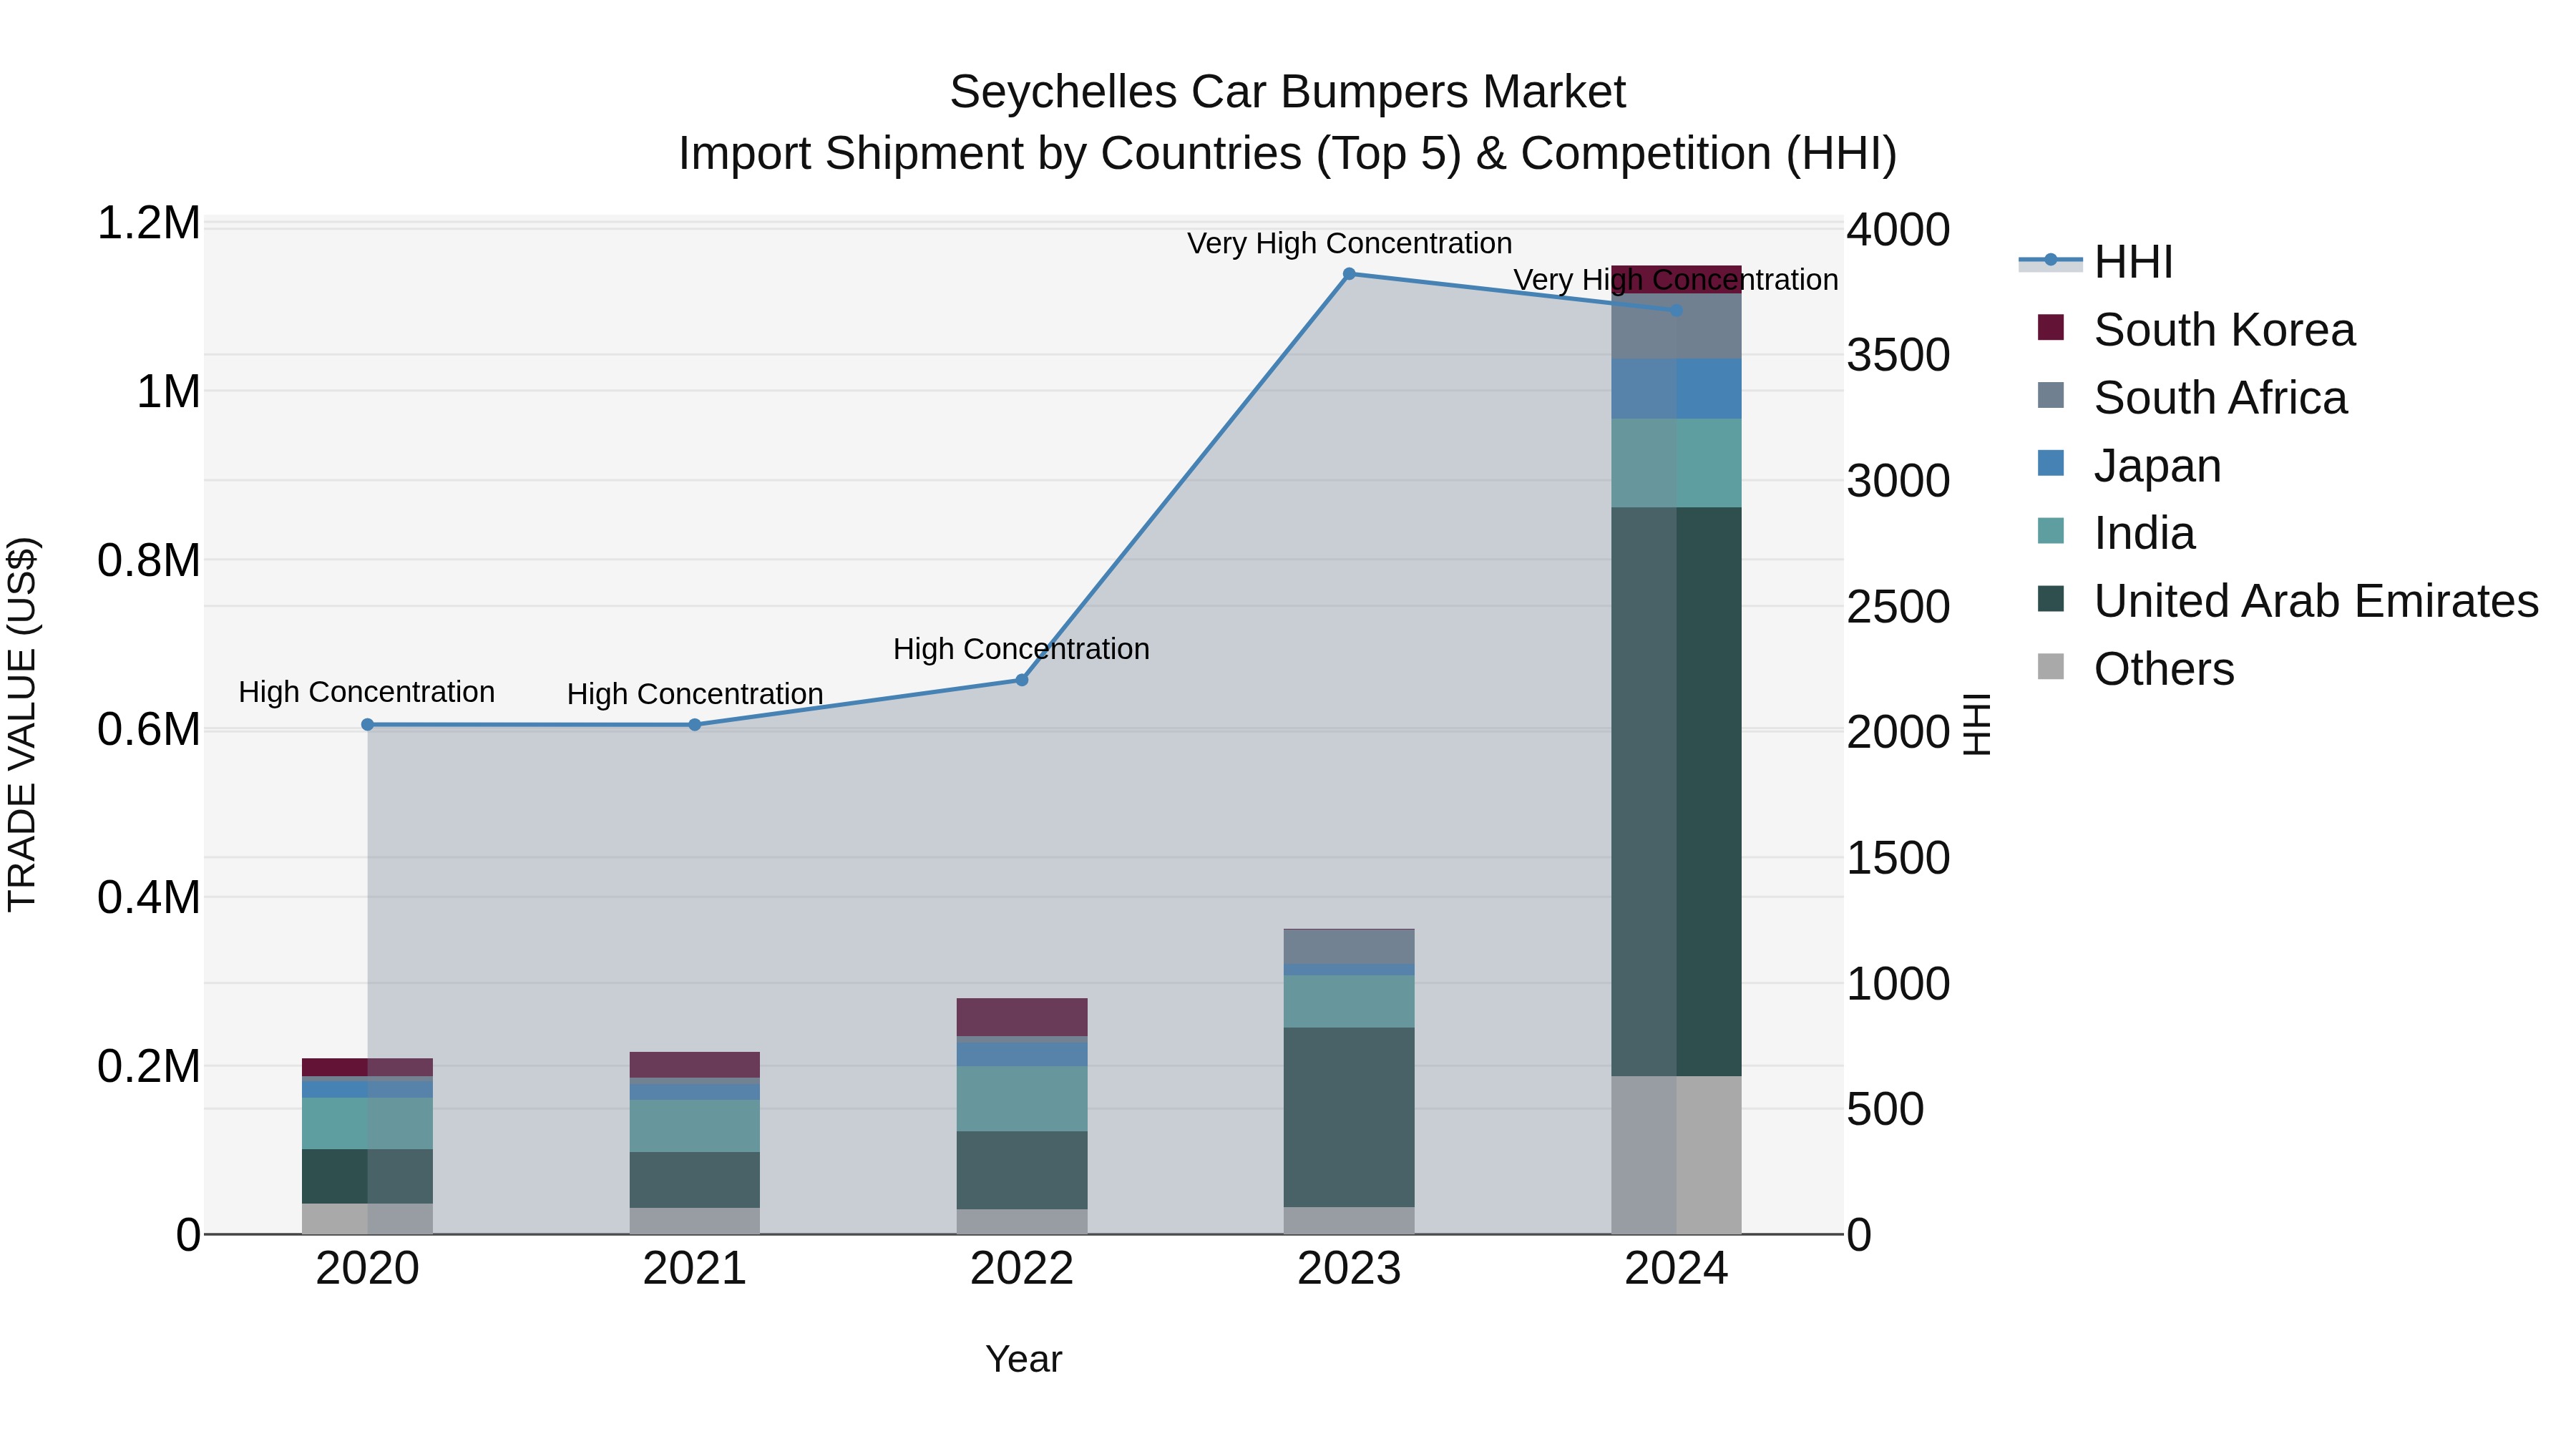Click the Year axis title
This screenshot has height=1449, width=2576.
tap(1024, 1360)
